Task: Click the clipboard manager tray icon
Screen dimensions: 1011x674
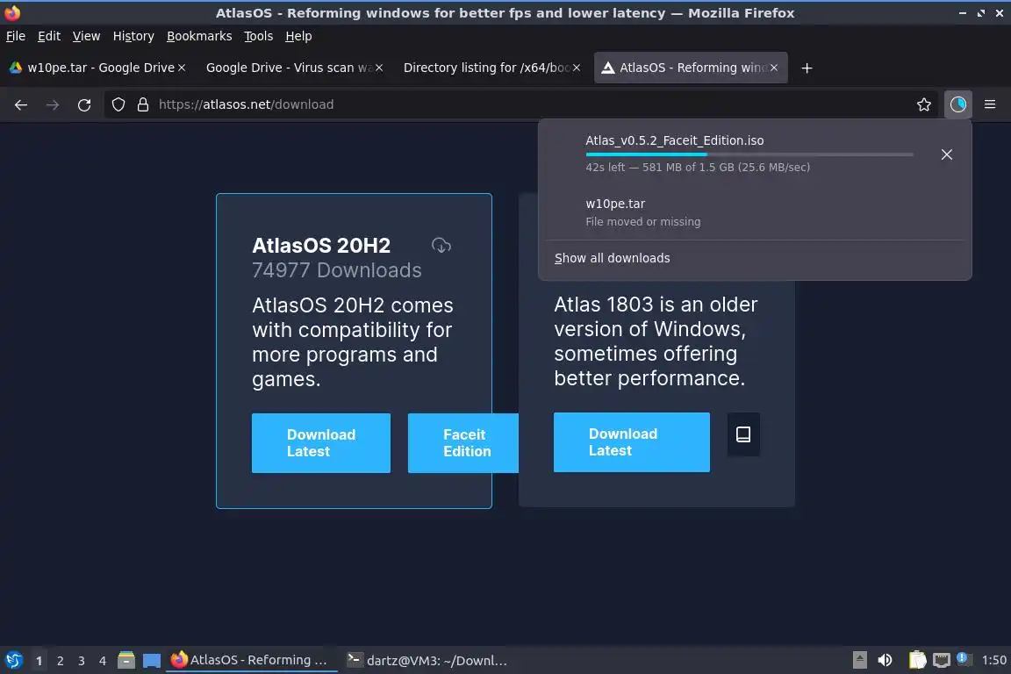Action: pyautogui.click(x=917, y=660)
